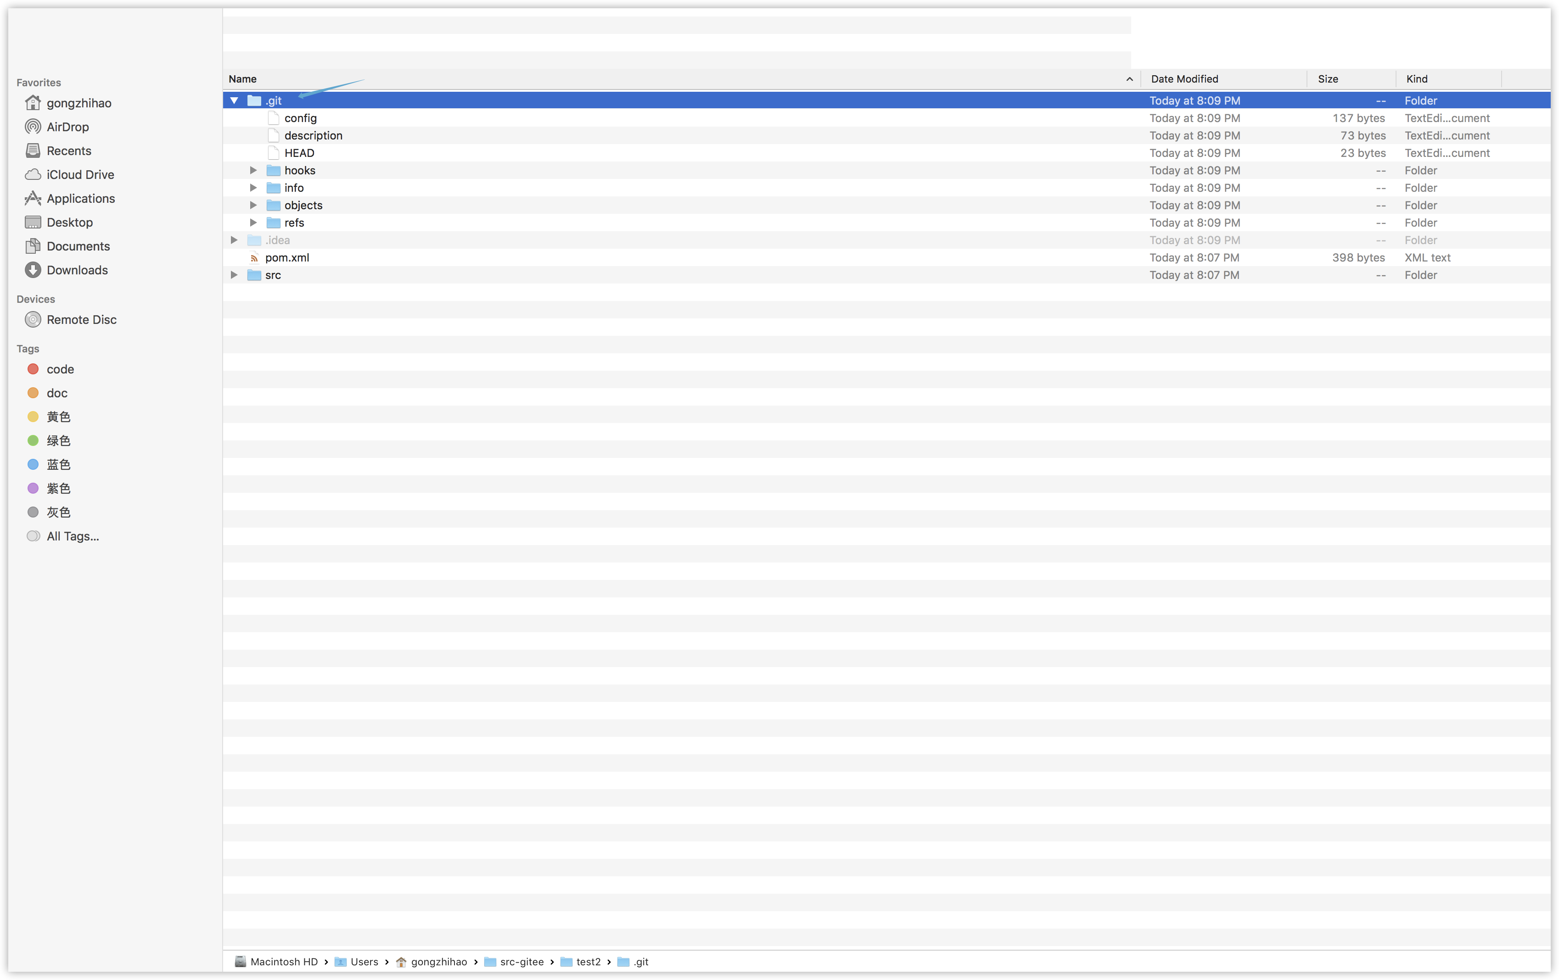Go to the Applications folder
The height and width of the screenshot is (980, 1559).
coord(80,199)
